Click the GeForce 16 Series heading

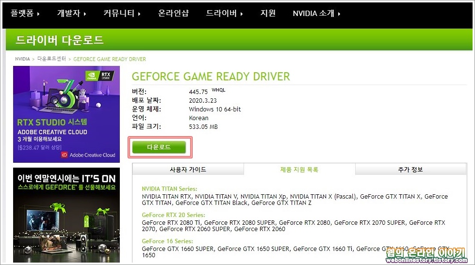pyautogui.click(x=167, y=241)
